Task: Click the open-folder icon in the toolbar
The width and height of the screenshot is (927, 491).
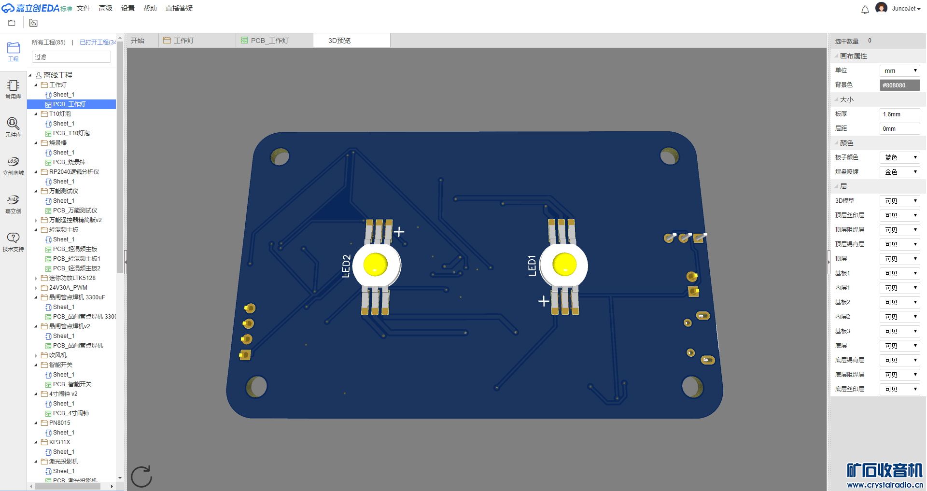Action: pyautogui.click(x=12, y=23)
